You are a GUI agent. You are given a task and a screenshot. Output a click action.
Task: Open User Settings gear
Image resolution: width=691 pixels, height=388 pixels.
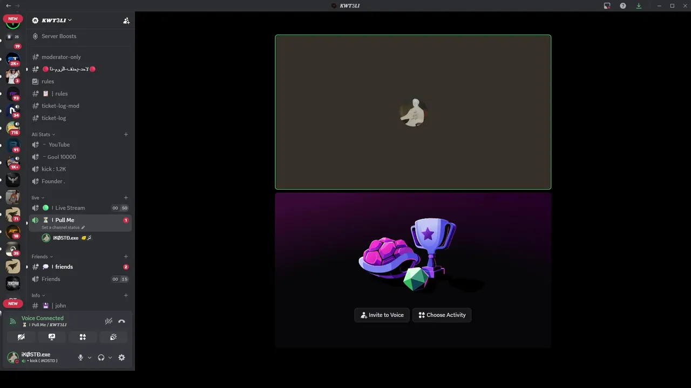coord(121,357)
